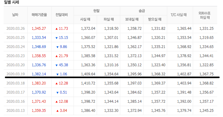Select date 2020.03.19
Screen dimensions: 223x117
(x=16, y=74)
